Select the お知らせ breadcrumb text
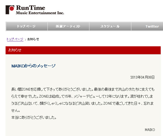 pyautogui.click(x=33, y=39)
